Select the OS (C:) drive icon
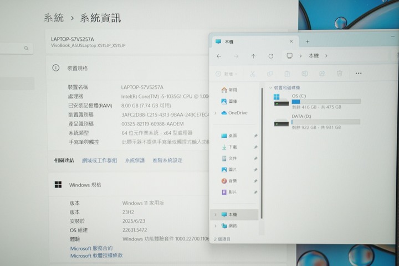Image resolution: width=399 pixels, height=266 pixels. (x=281, y=100)
